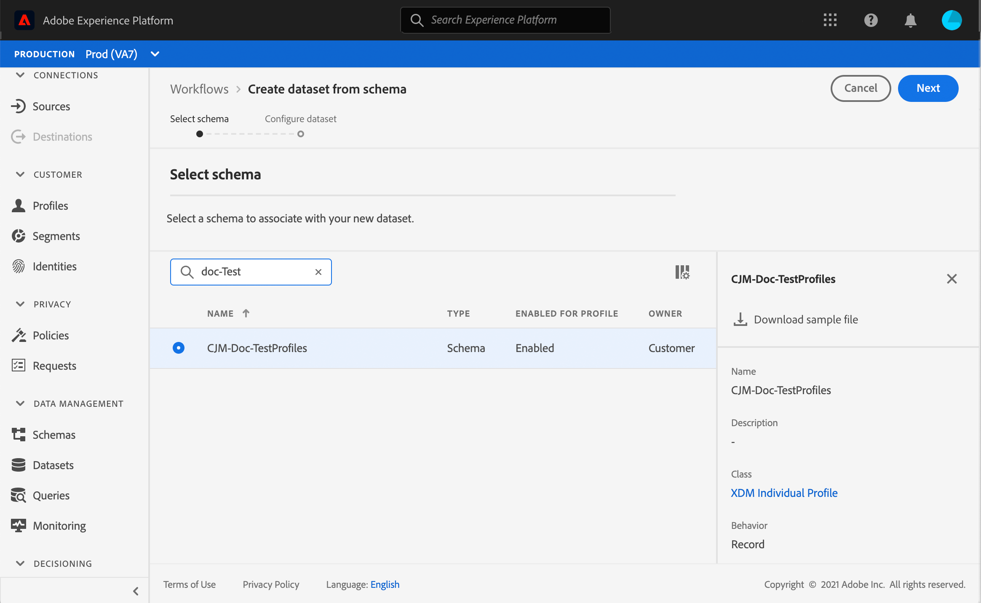Image resolution: width=981 pixels, height=603 pixels.
Task: Select the CJM-Doc-TestProfiles radio button
Action: tap(179, 348)
